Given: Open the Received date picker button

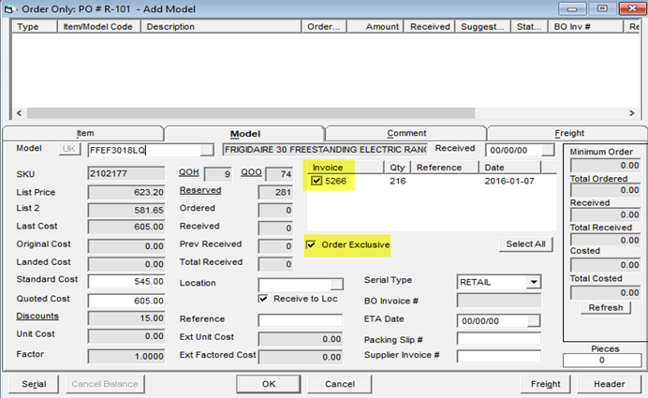Looking at the screenshot, I should tap(548, 150).
